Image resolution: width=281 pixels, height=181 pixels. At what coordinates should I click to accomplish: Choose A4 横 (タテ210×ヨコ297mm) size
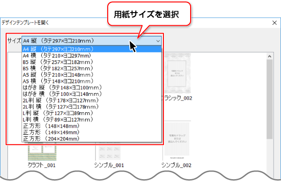coord(92,56)
